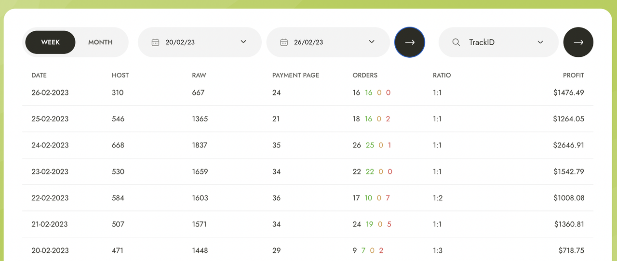Click the calendar icon beside 20/02/23
This screenshot has width=617, height=261.
coord(155,42)
